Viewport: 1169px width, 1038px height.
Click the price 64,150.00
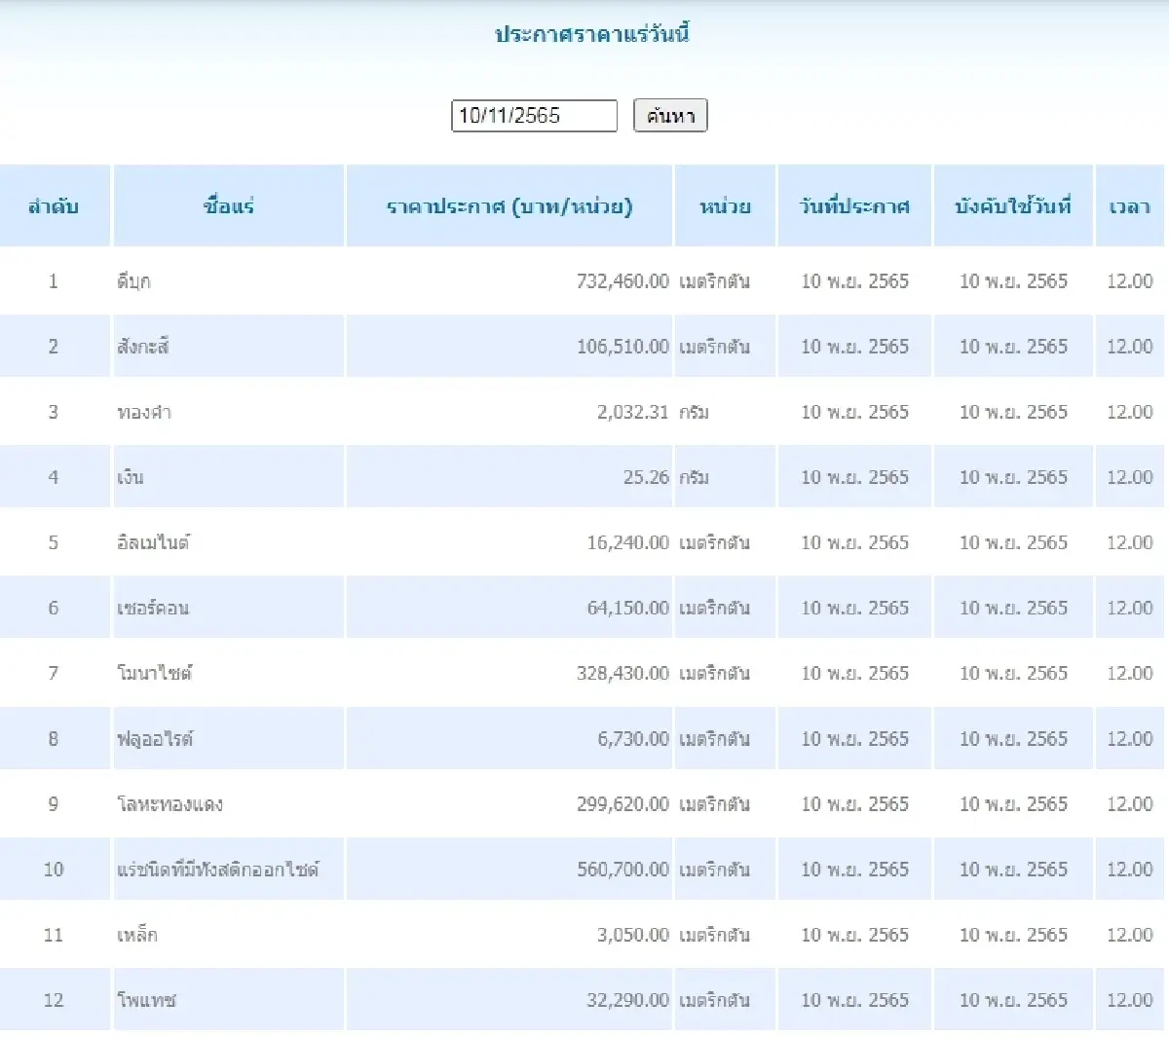pos(627,608)
